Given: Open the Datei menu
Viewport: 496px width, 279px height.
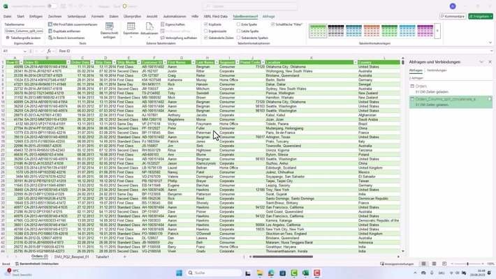Looking at the screenshot, I should (x=7, y=17).
